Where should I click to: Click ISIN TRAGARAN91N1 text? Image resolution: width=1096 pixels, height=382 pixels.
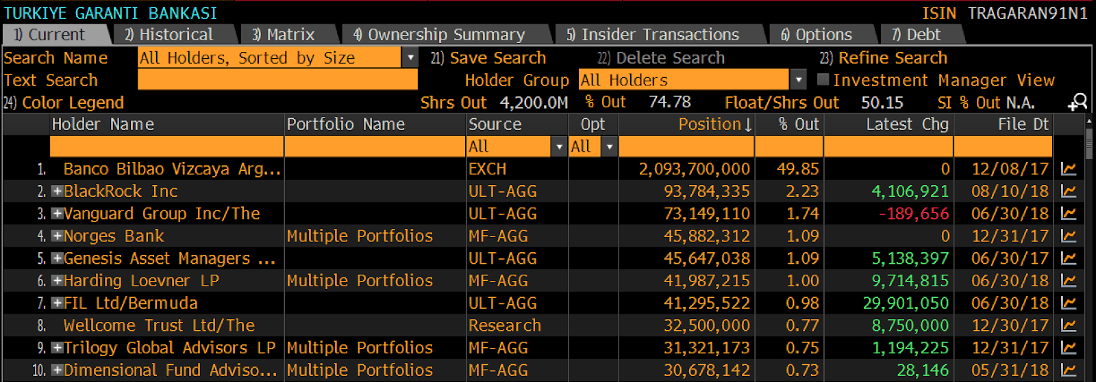click(1005, 13)
